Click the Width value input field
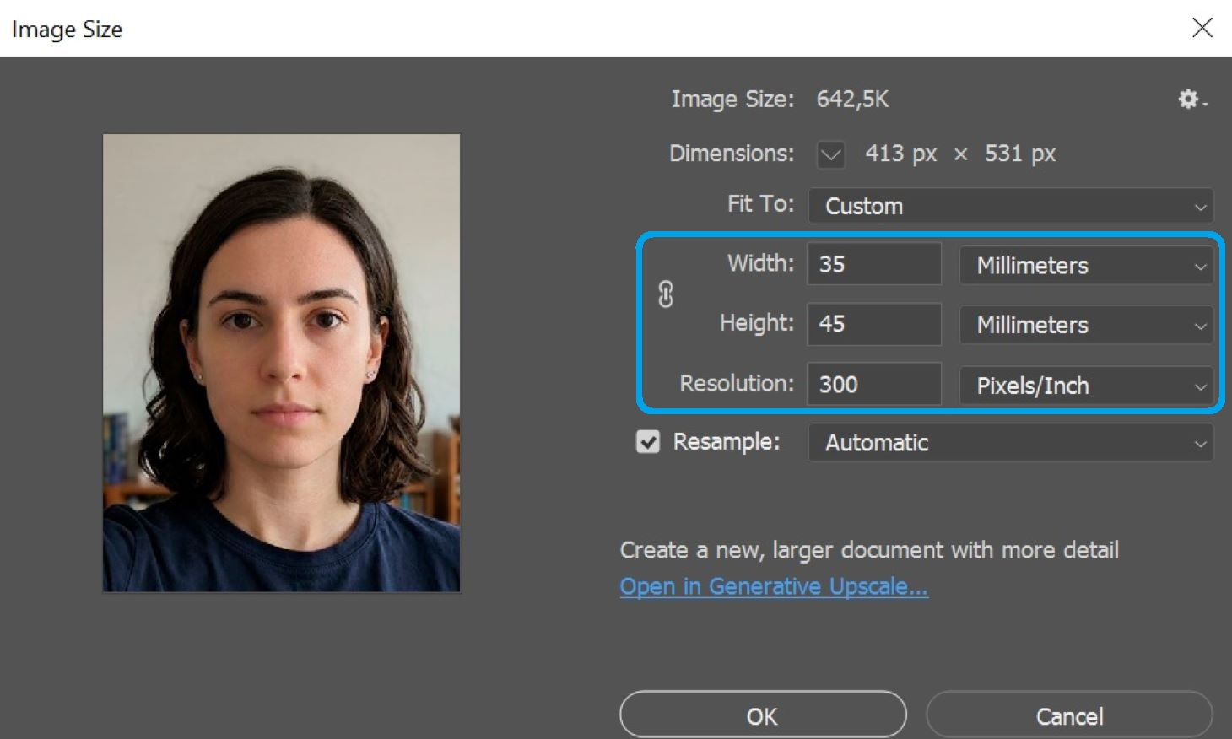1232x739 pixels. tap(873, 264)
